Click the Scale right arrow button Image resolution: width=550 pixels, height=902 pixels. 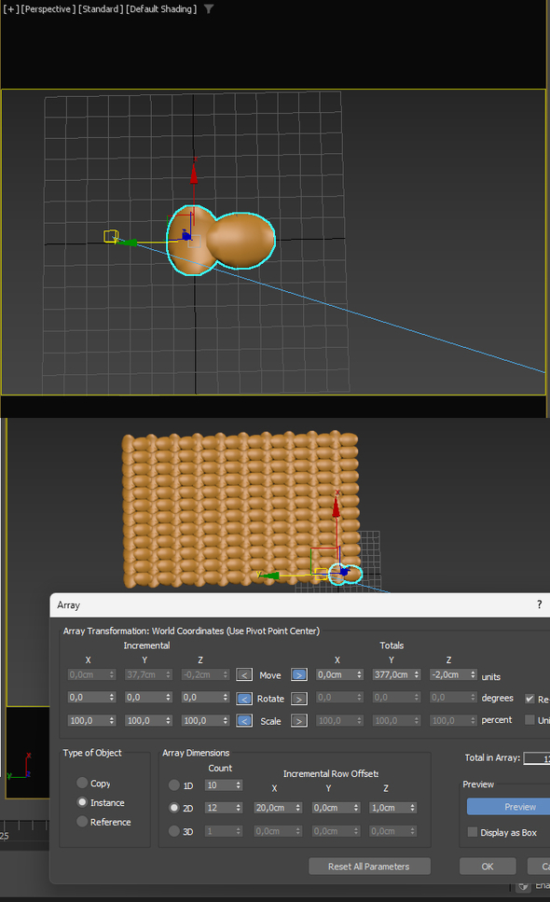coord(299,721)
